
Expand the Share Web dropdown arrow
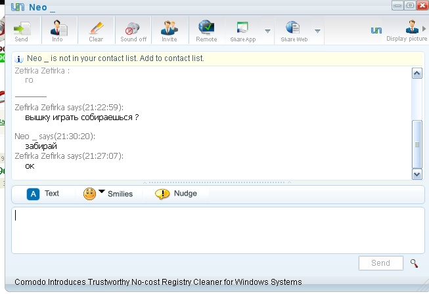click(317, 31)
